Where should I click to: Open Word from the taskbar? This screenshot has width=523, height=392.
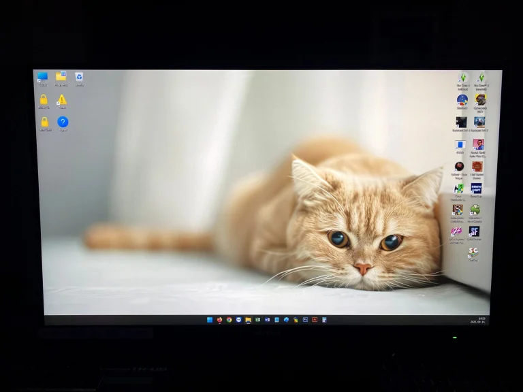[267, 320]
